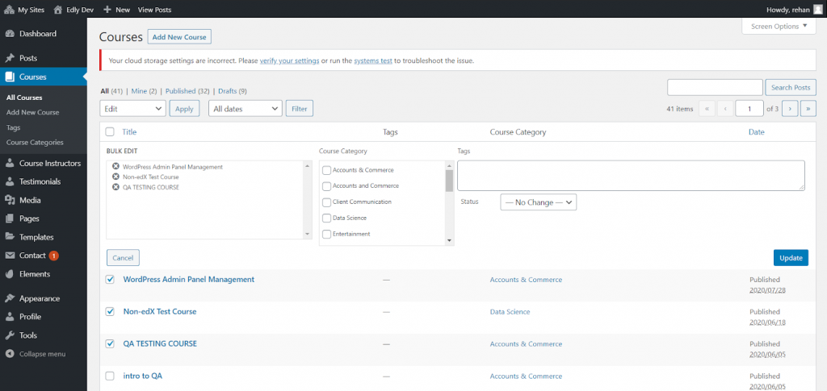Image resolution: width=827 pixels, height=391 pixels.
Task: Click the Appearance paintbrush icon
Action: coord(10,298)
